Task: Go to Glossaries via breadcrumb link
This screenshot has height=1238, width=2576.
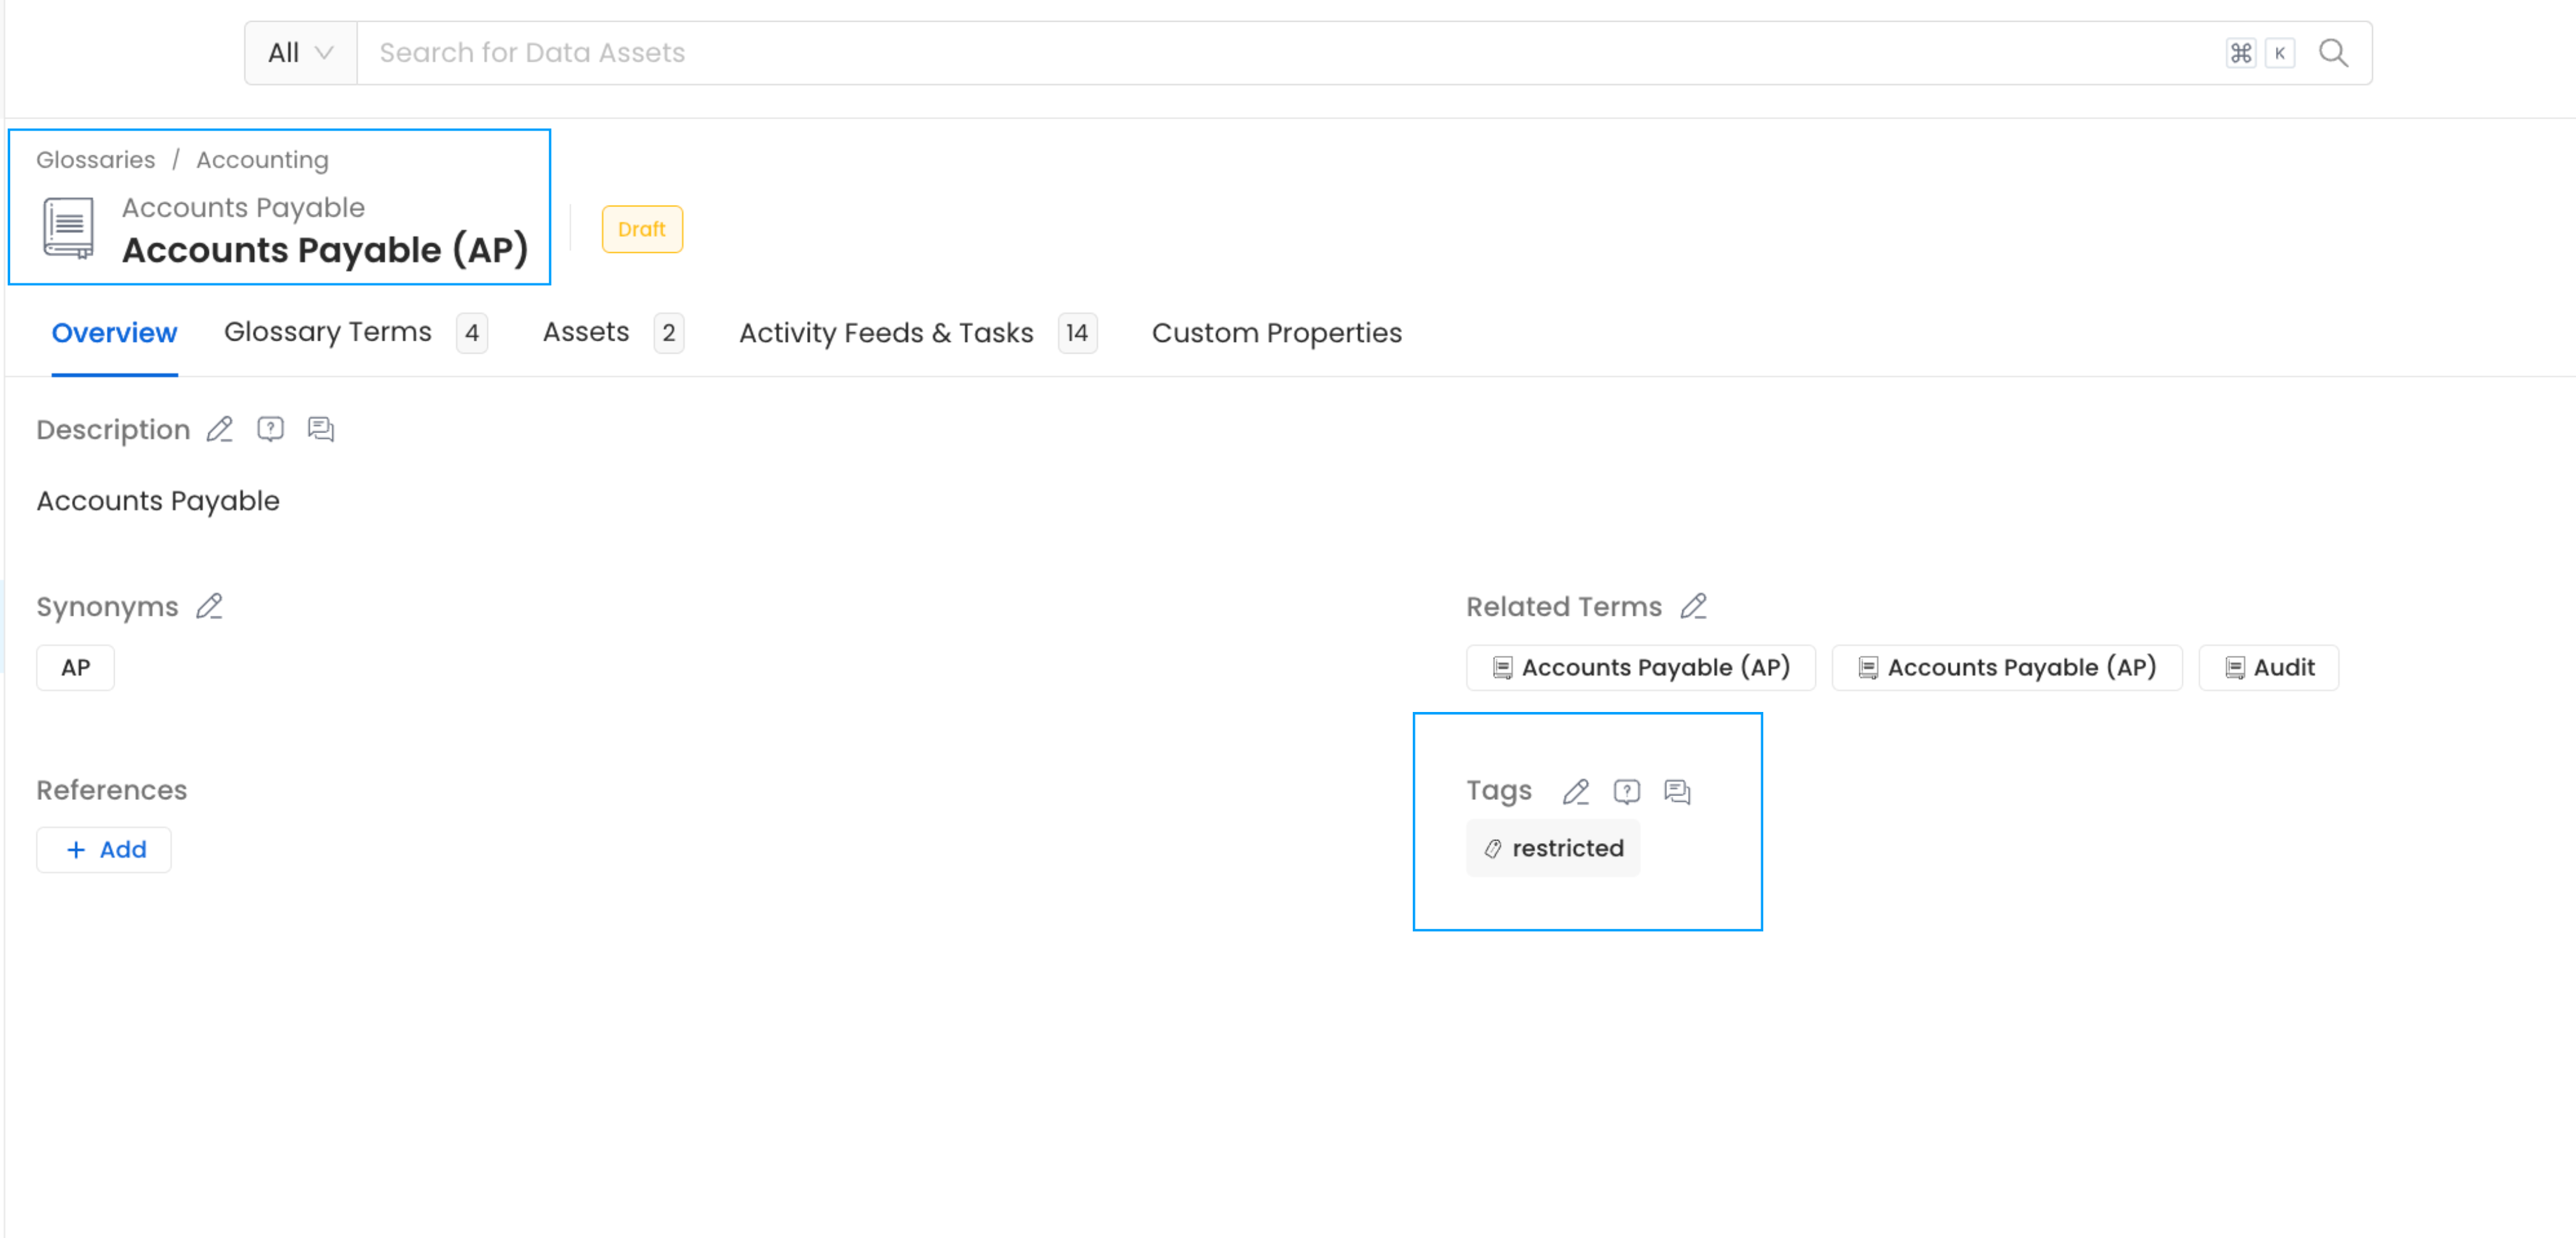Action: (x=95, y=159)
